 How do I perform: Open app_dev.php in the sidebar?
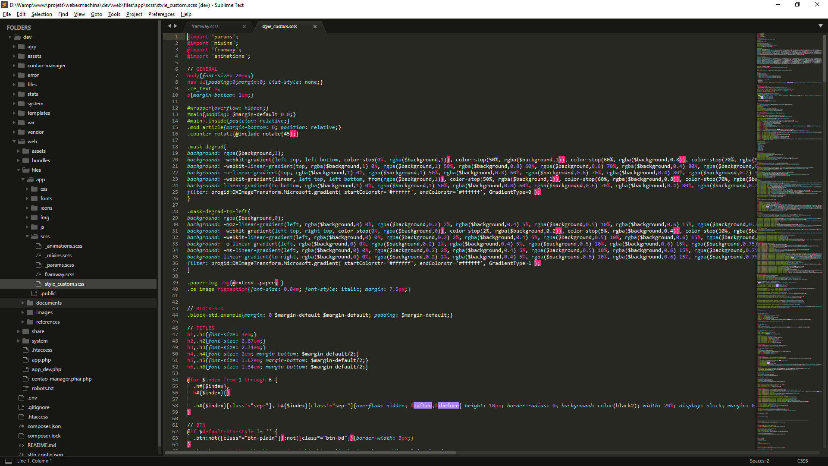click(47, 369)
